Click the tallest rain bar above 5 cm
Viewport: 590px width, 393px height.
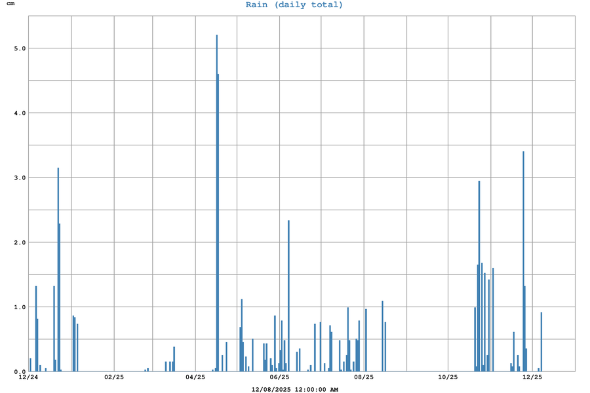point(216,196)
